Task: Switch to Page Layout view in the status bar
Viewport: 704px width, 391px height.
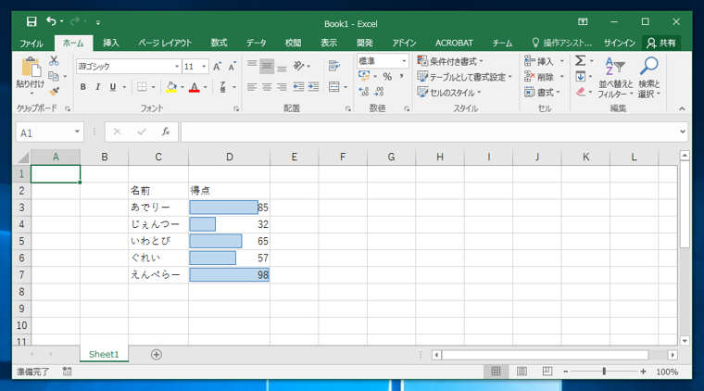Action: 522,372
